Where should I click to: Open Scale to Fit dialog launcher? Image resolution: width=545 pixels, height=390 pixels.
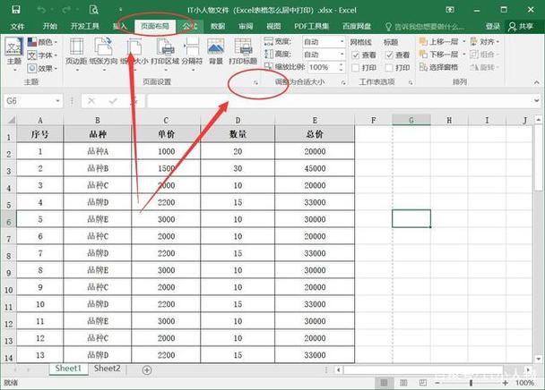click(343, 82)
